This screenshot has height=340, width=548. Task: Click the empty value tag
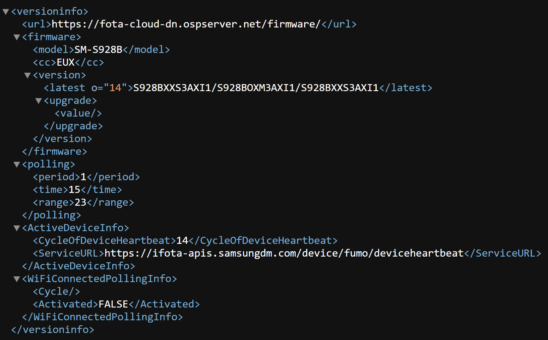tap(78, 113)
